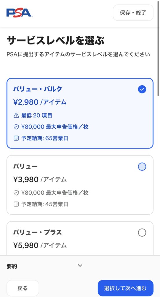Viewport: 160px width, 297px height.
Task: Click calendar icon next to 45営業日
Action: (x=16, y=204)
